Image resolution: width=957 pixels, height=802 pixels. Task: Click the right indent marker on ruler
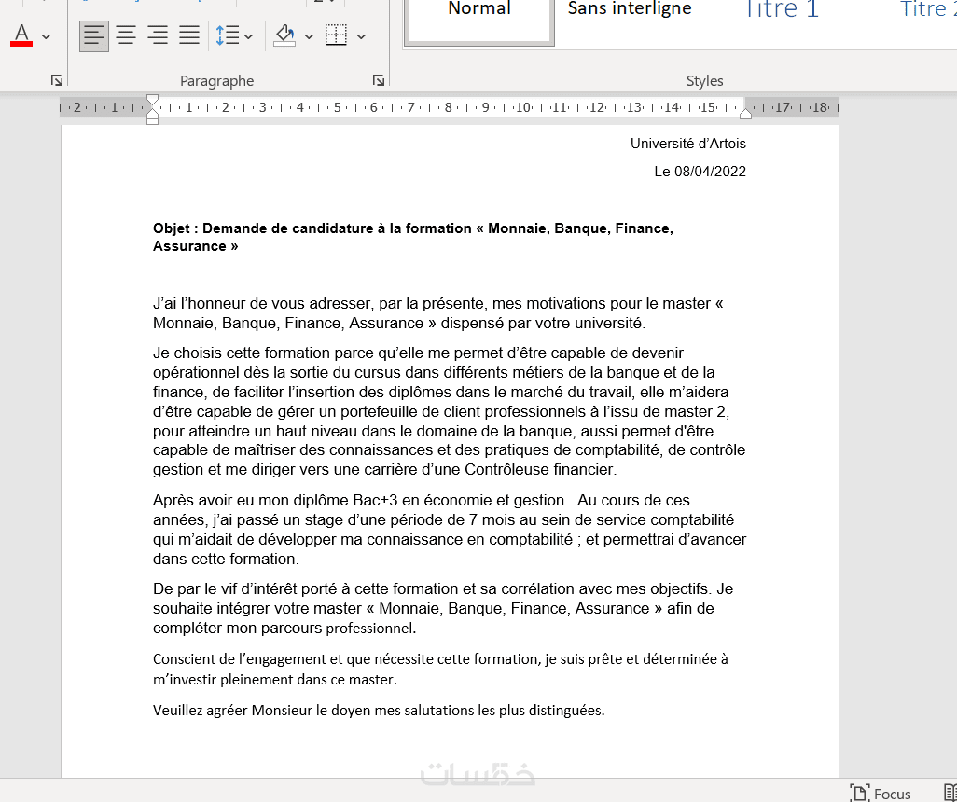[745, 114]
